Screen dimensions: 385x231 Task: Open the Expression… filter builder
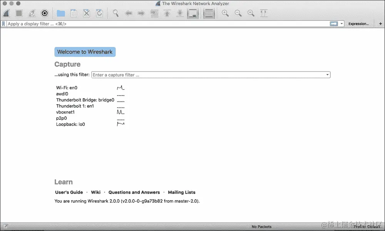coord(358,24)
